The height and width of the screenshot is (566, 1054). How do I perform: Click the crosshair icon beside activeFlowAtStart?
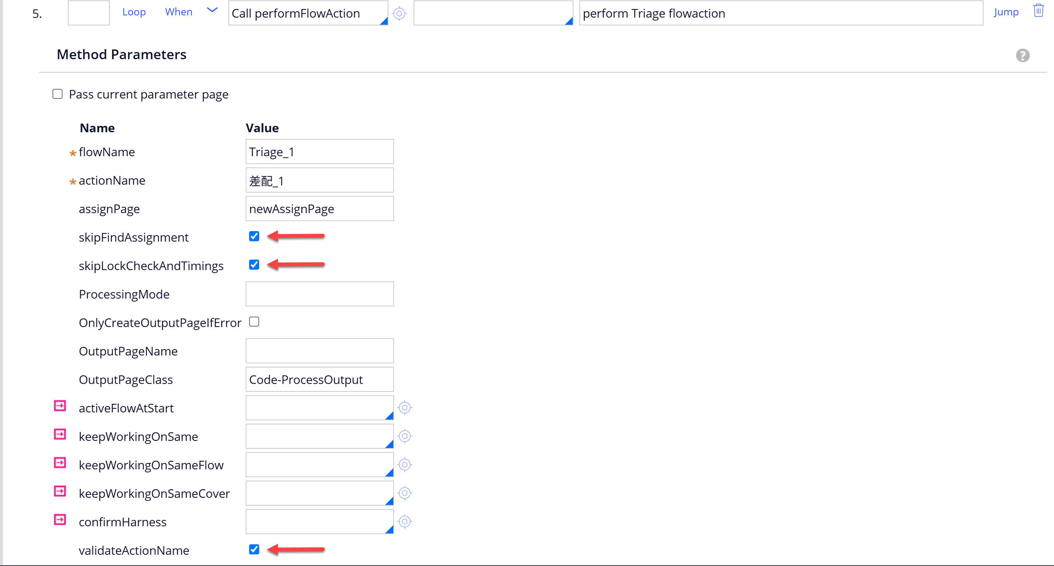coord(405,408)
